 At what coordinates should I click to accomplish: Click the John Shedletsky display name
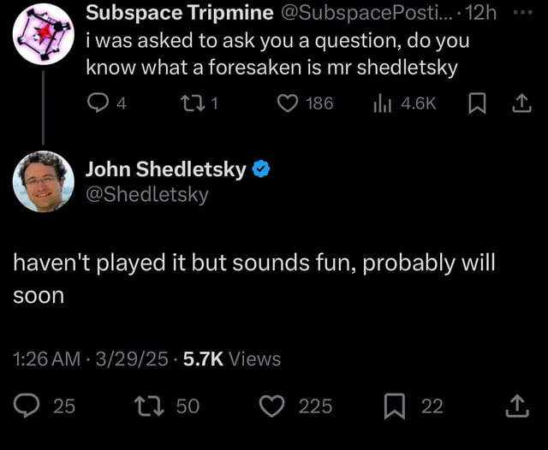pos(166,169)
